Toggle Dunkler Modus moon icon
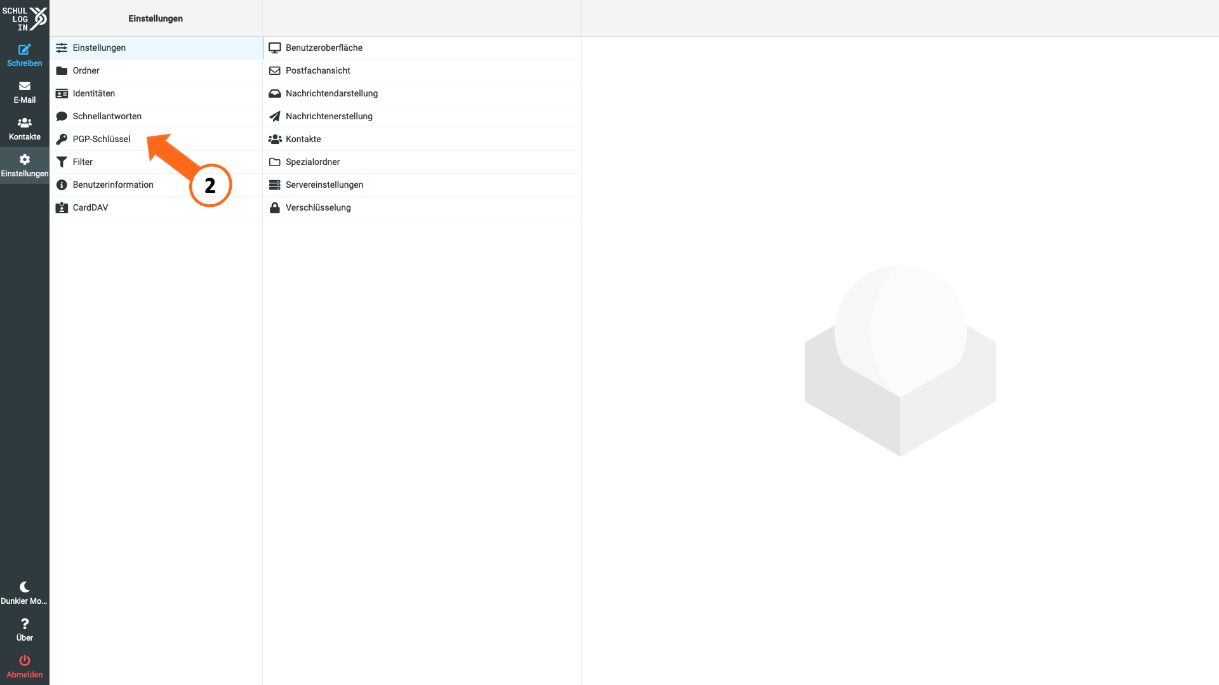The image size is (1219, 685). [25, 587]
